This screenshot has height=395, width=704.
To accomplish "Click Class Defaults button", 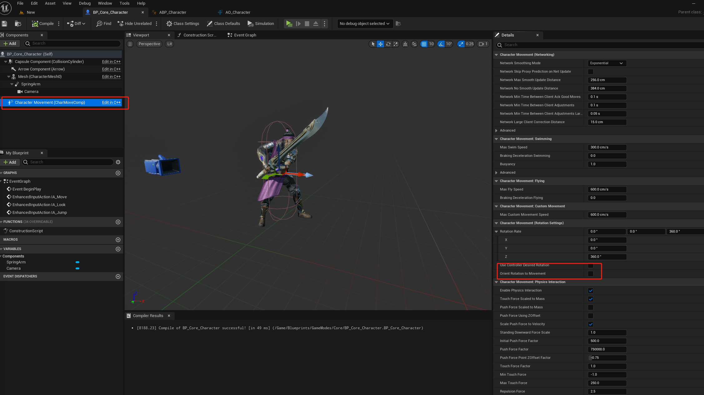I will (223, 24).
